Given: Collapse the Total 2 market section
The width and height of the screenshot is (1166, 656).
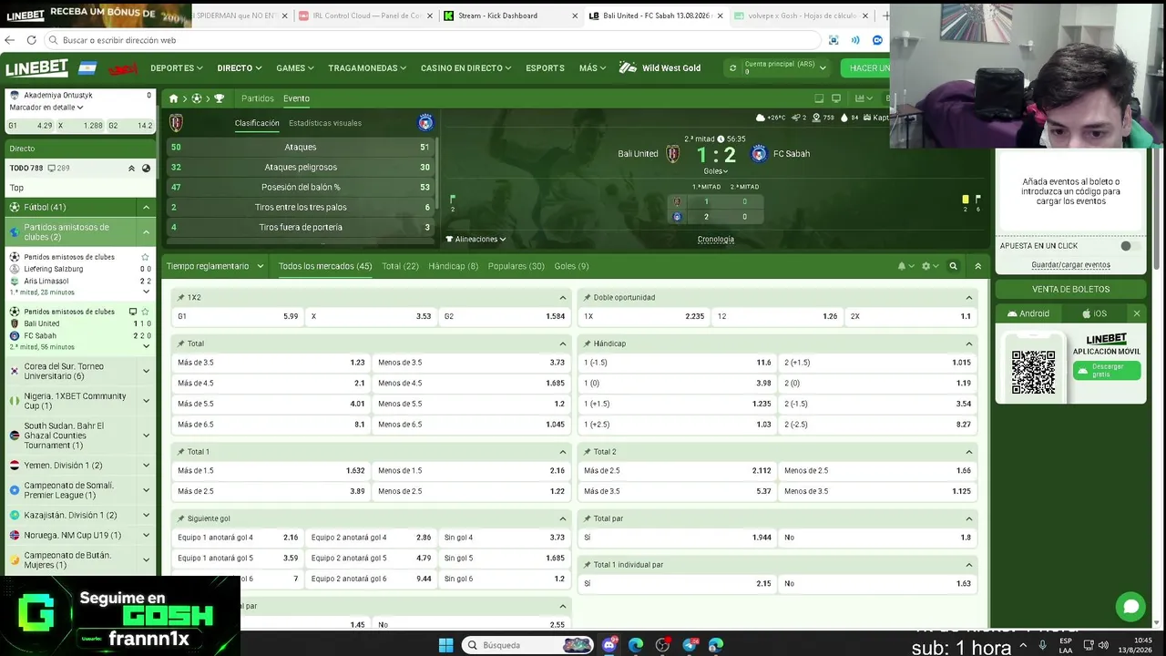Looking at the screenshot, I should click(x=969, y=452).
